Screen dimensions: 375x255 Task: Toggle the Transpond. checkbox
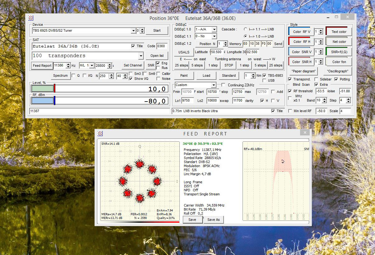click(290, 79)
